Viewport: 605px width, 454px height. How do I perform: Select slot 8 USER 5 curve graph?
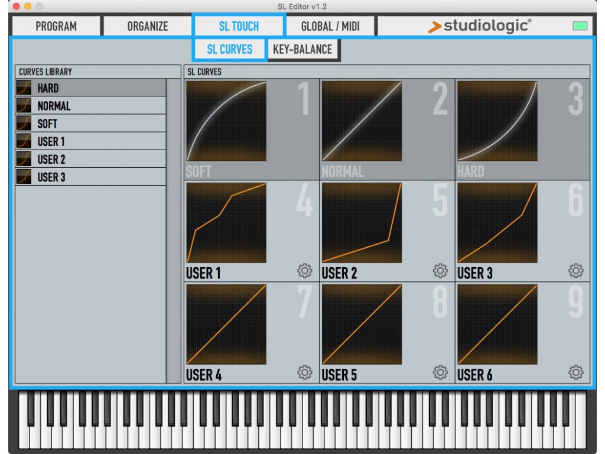tap(362, 325)
